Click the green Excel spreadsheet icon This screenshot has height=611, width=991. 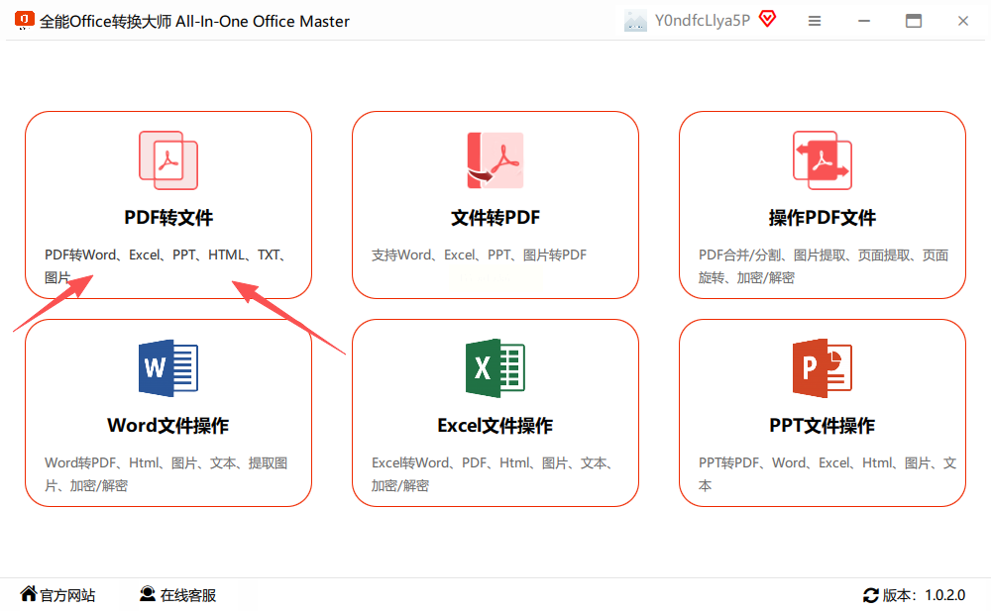click(x=495, y=367)
